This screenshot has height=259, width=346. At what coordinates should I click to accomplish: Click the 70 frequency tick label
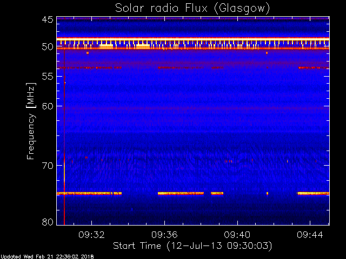(x=48, y=166)
